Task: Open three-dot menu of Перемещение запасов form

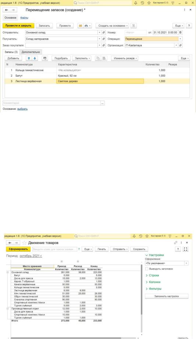Action: (x=185, y=10)
